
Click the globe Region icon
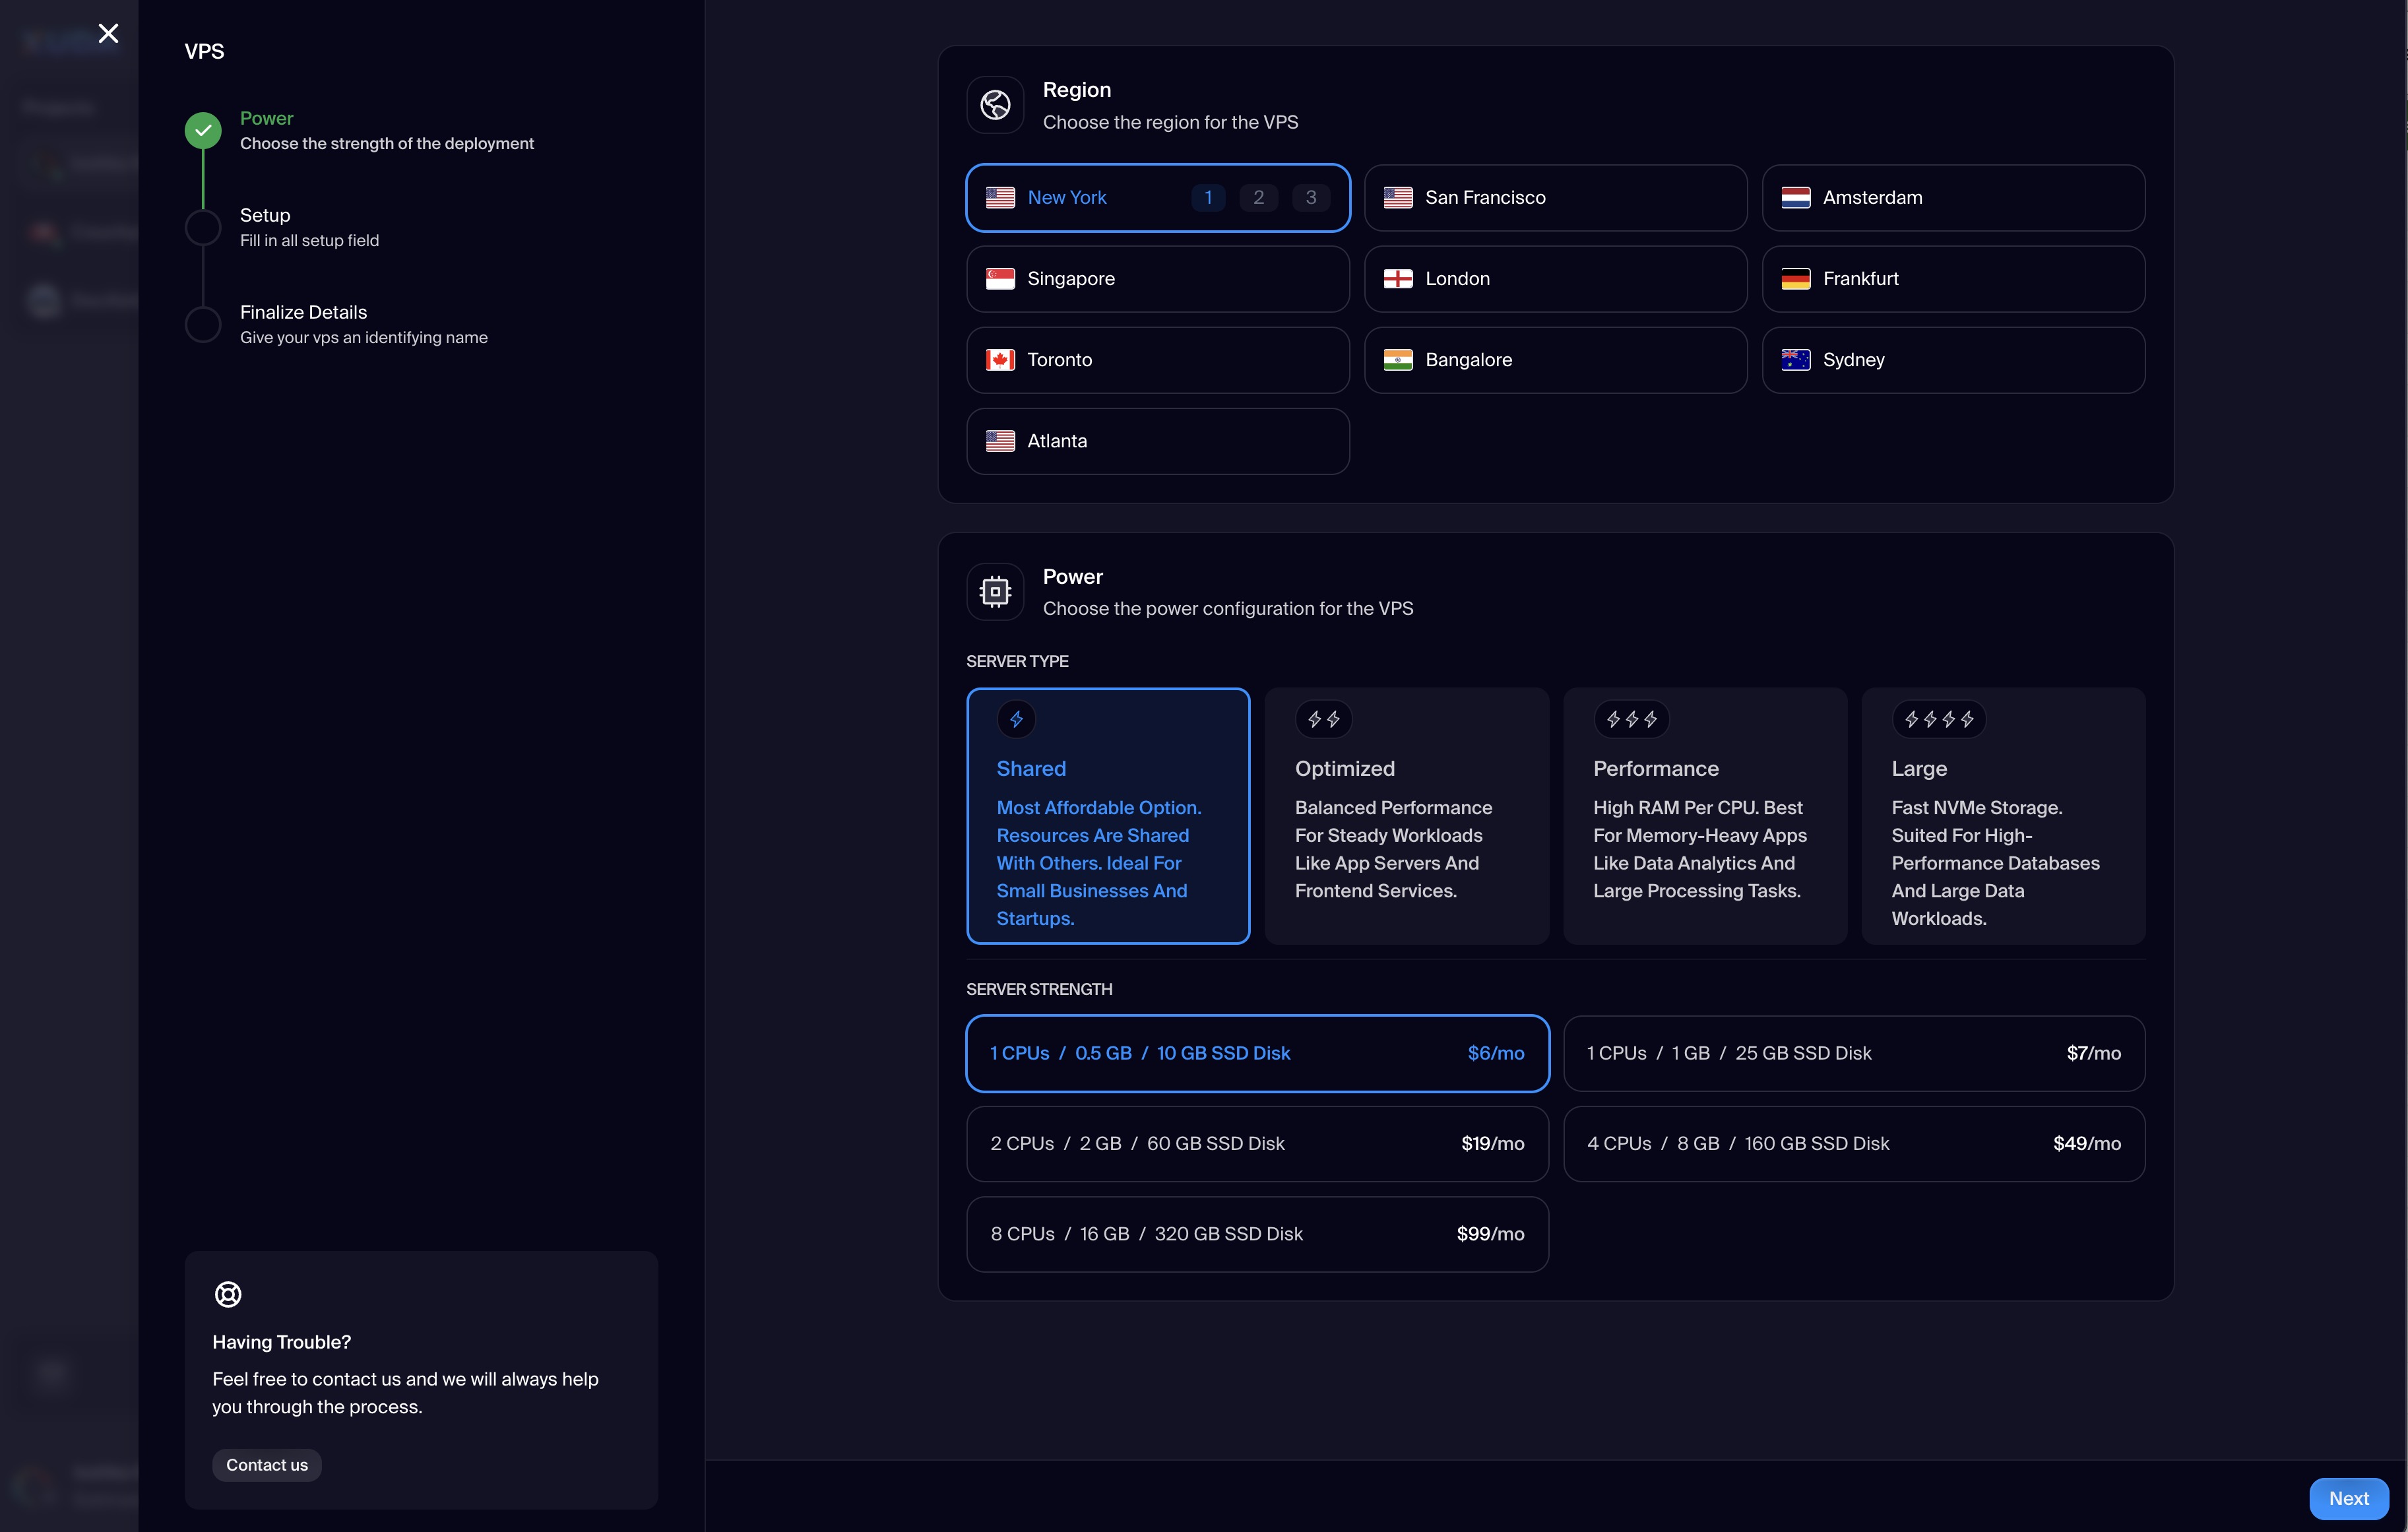pos(995,105)
